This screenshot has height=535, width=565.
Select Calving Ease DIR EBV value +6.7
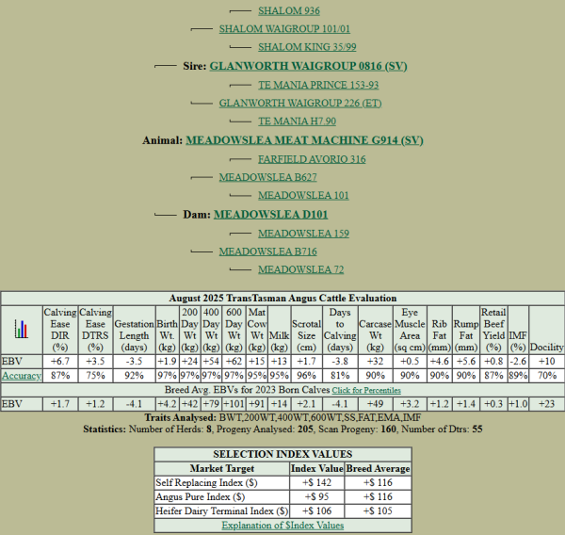pos(60,362)
